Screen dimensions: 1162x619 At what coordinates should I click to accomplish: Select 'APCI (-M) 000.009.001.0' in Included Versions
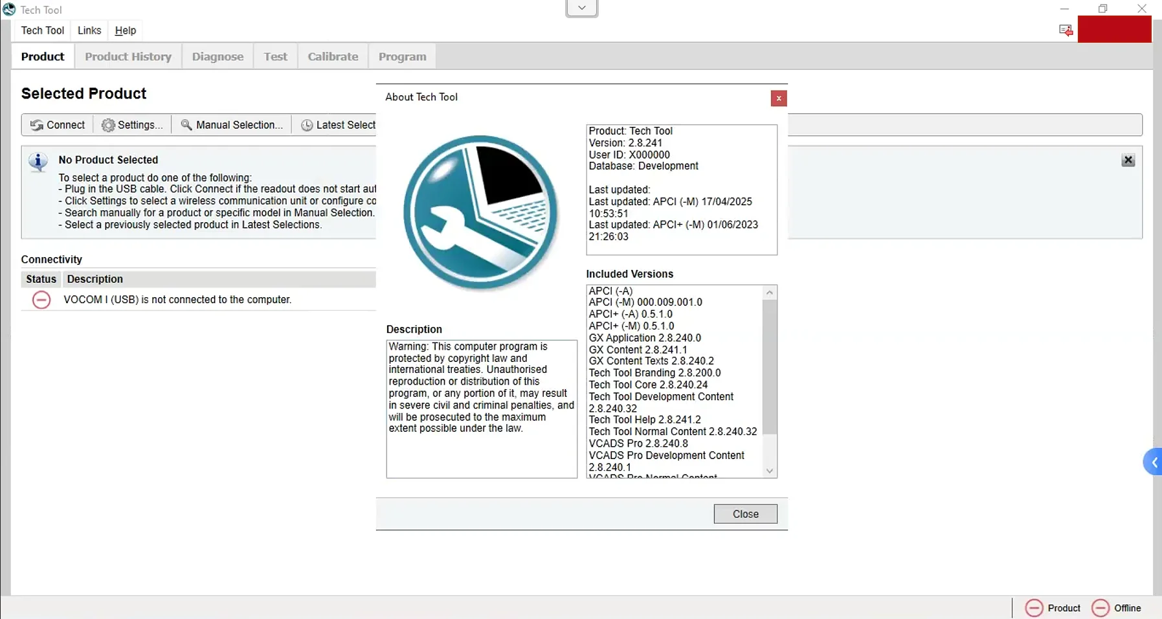point(645,302)
